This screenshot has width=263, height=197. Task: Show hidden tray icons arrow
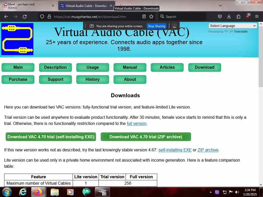211,192
